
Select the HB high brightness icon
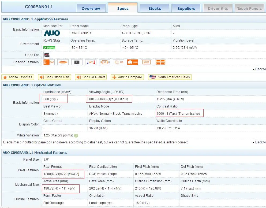click(x=119, y=62)
